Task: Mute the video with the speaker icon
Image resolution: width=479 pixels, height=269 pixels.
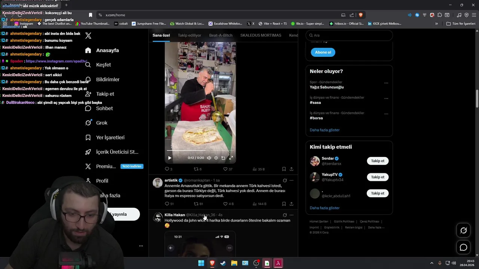Action: point(209,158)
